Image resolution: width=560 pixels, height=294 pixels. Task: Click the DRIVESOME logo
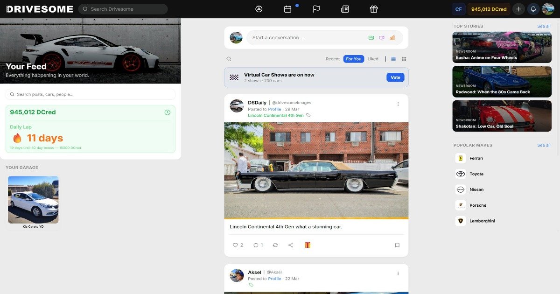coord(40,9)
